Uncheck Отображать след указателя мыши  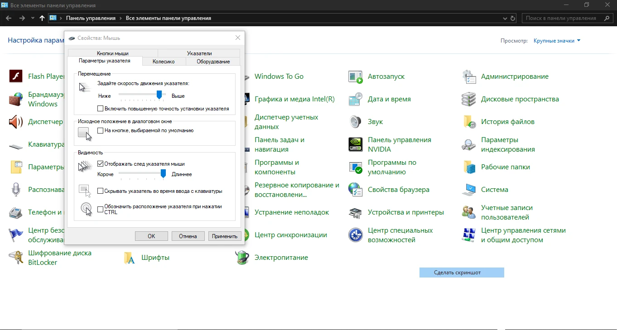(101, 164)
